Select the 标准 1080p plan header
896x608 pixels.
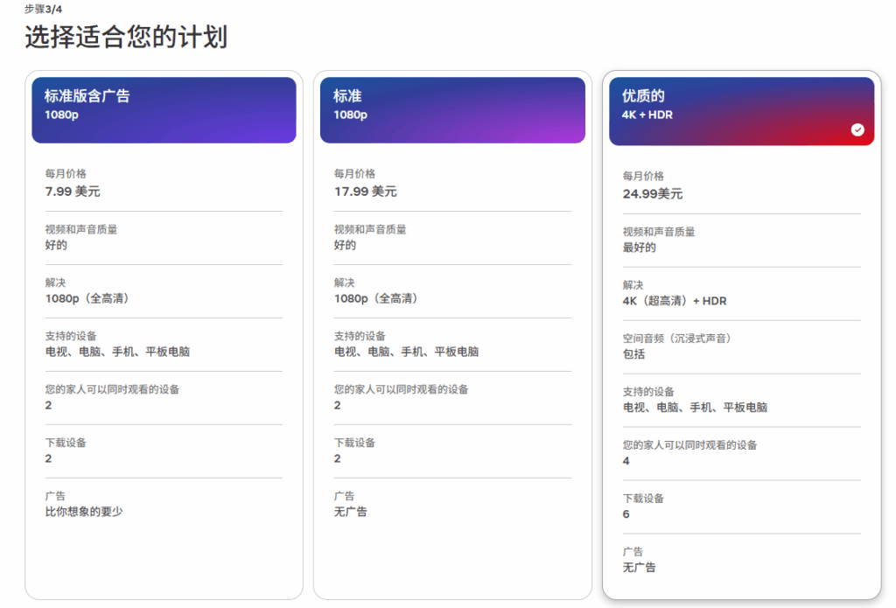(452, 110)
